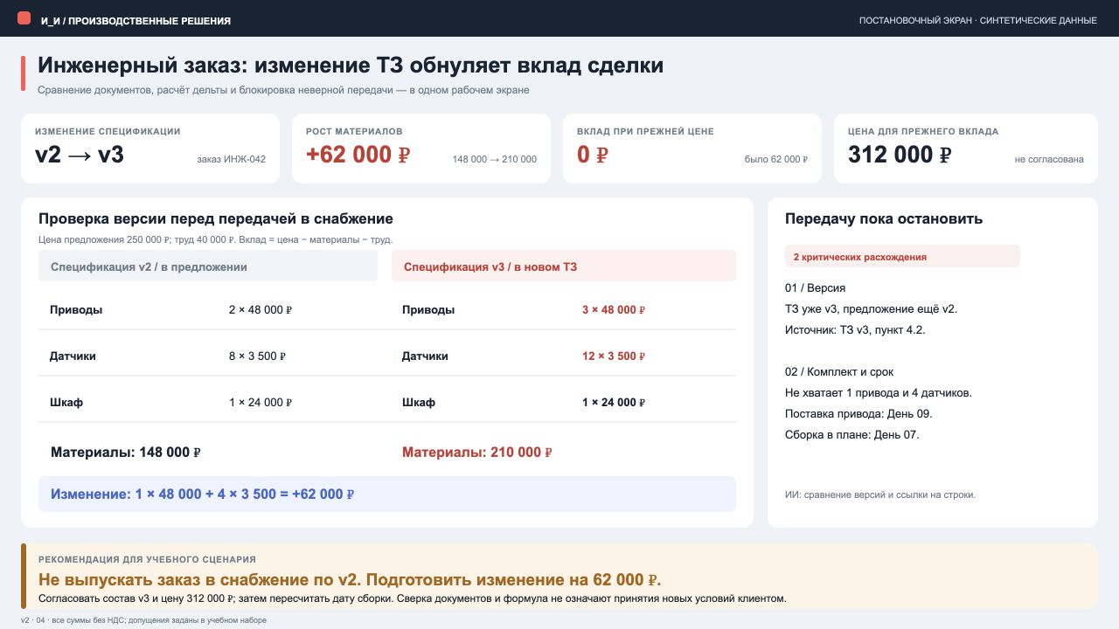Viewport: 1119px width, 629px height.
Task: Select Спецификация v3 / в новом ТЗ column header
Action: [564, 266]
